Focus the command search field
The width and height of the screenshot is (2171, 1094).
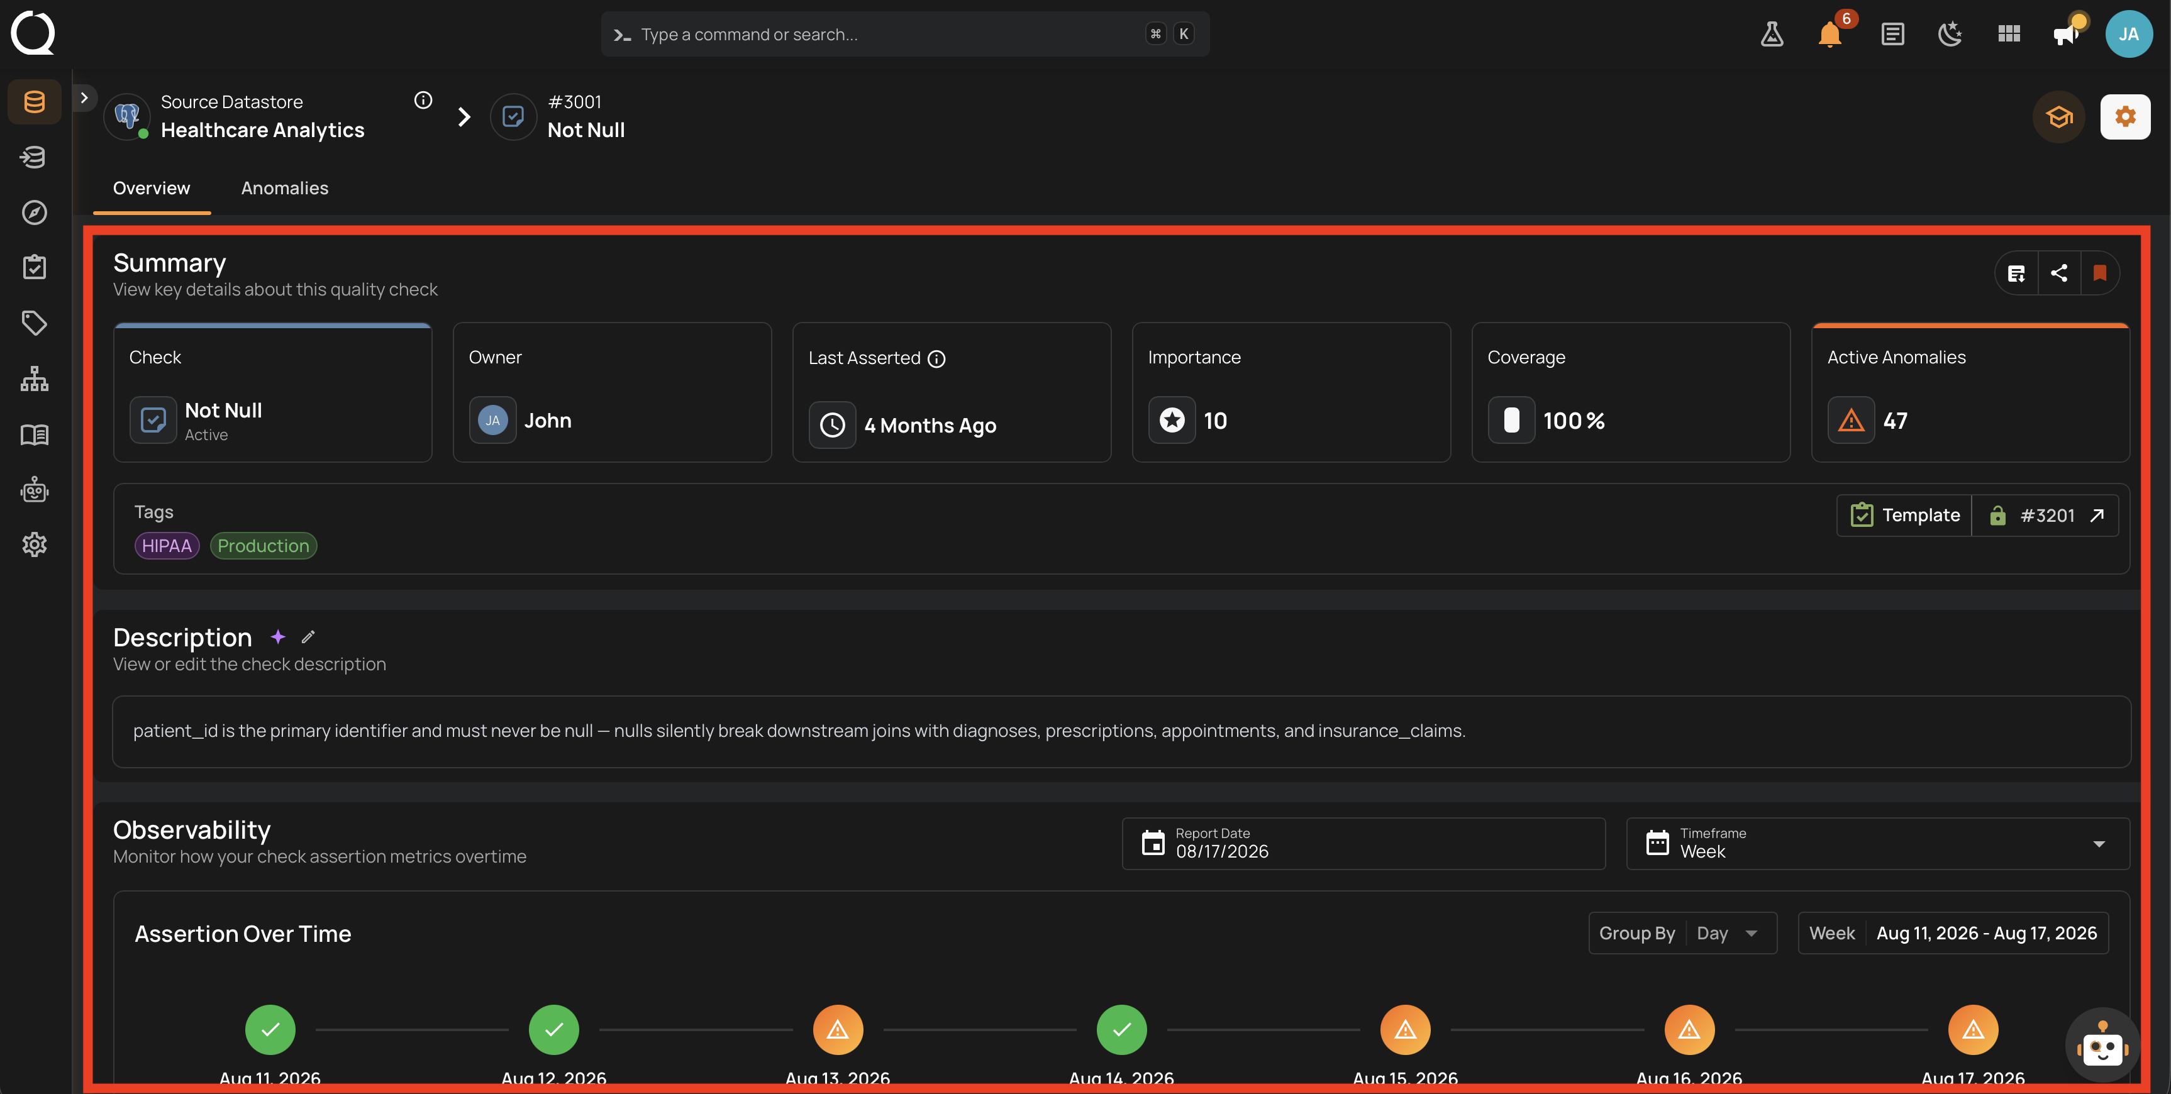(905, 35)
